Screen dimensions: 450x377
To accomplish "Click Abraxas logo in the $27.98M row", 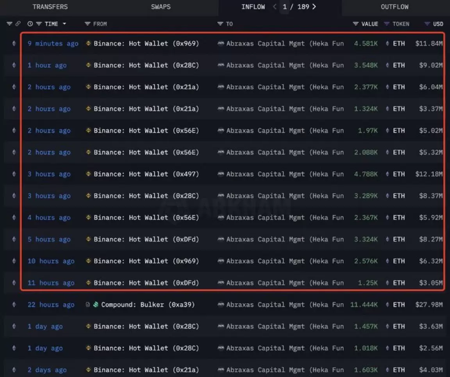I will [x=221, y=305].
